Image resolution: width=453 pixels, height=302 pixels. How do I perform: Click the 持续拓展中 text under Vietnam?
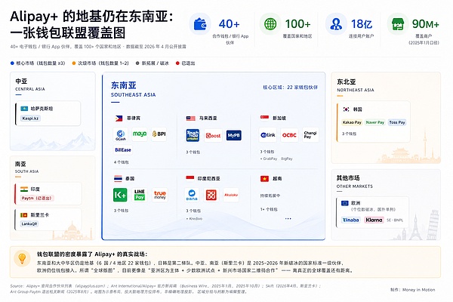tap(270, 196)
